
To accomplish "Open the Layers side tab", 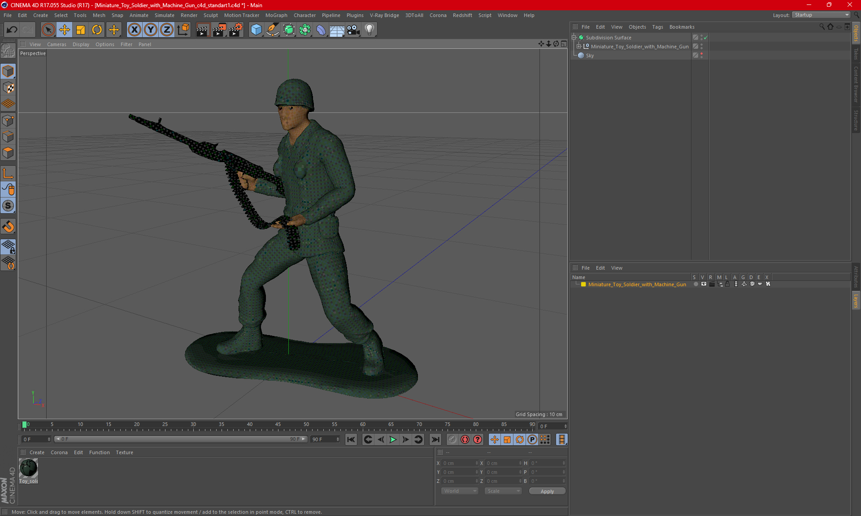I will click(x=856, y=301).
